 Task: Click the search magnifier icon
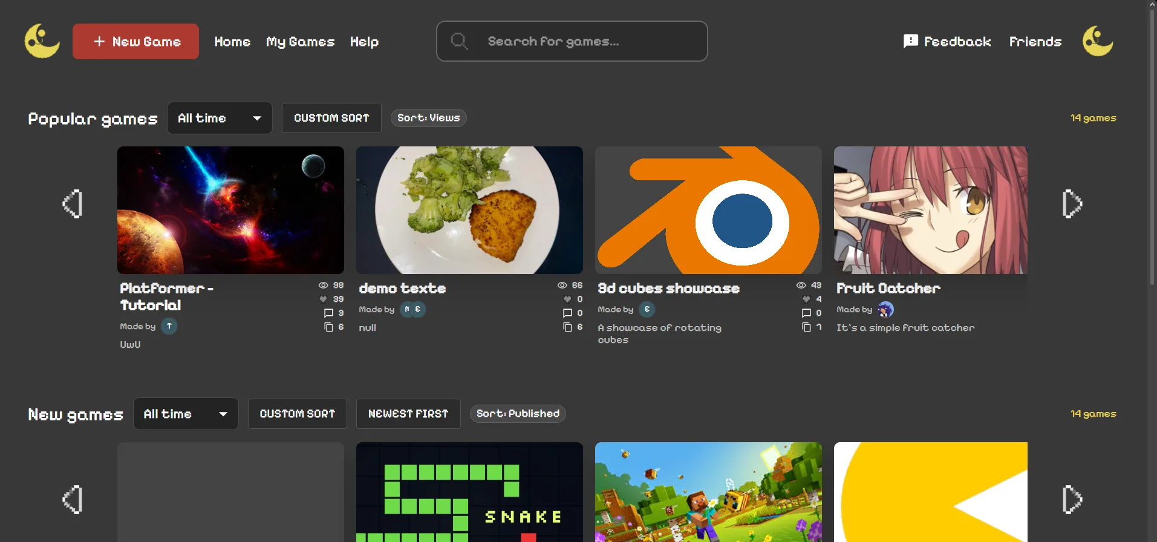point(459,41)
